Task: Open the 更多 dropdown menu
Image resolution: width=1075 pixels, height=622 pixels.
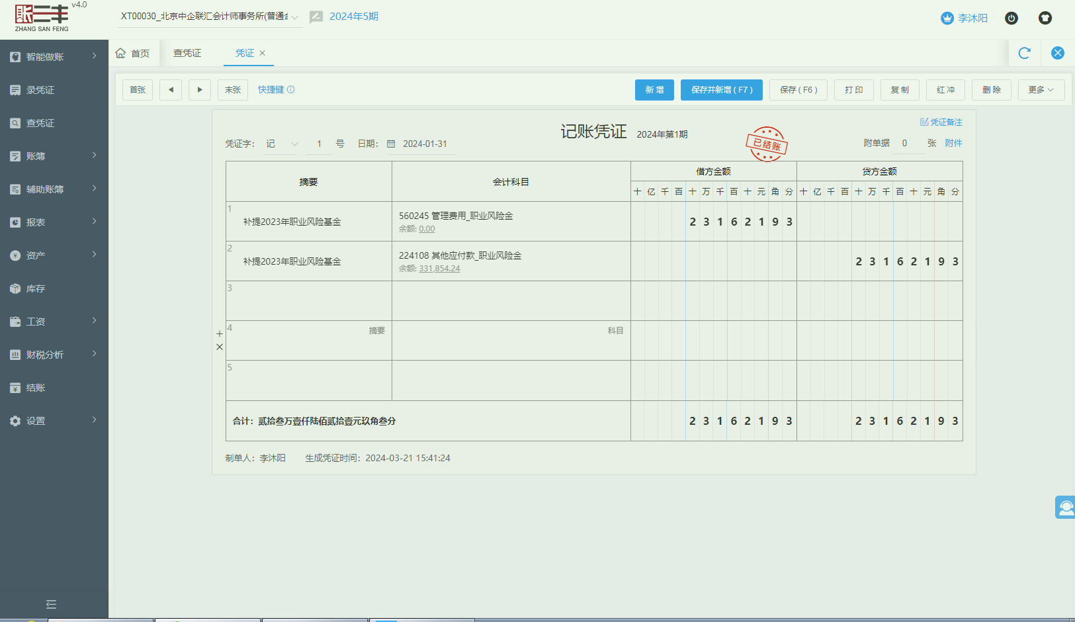Action: pyautogui.click(x=1041, y=90)
